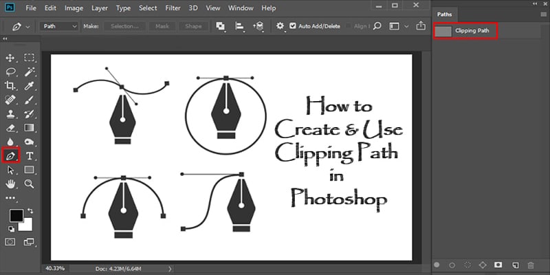Open the 3D menu

[x=193, y=8]
